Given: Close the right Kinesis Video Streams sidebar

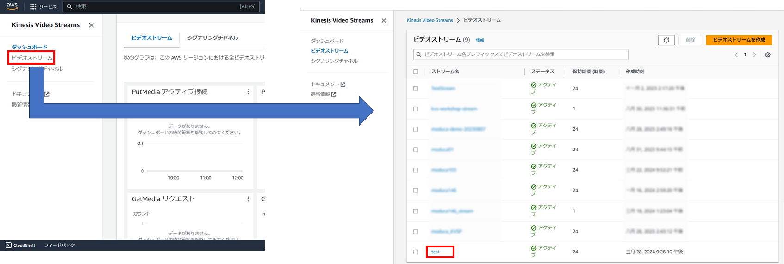Looking at the screenshot, I should (384, 21).
